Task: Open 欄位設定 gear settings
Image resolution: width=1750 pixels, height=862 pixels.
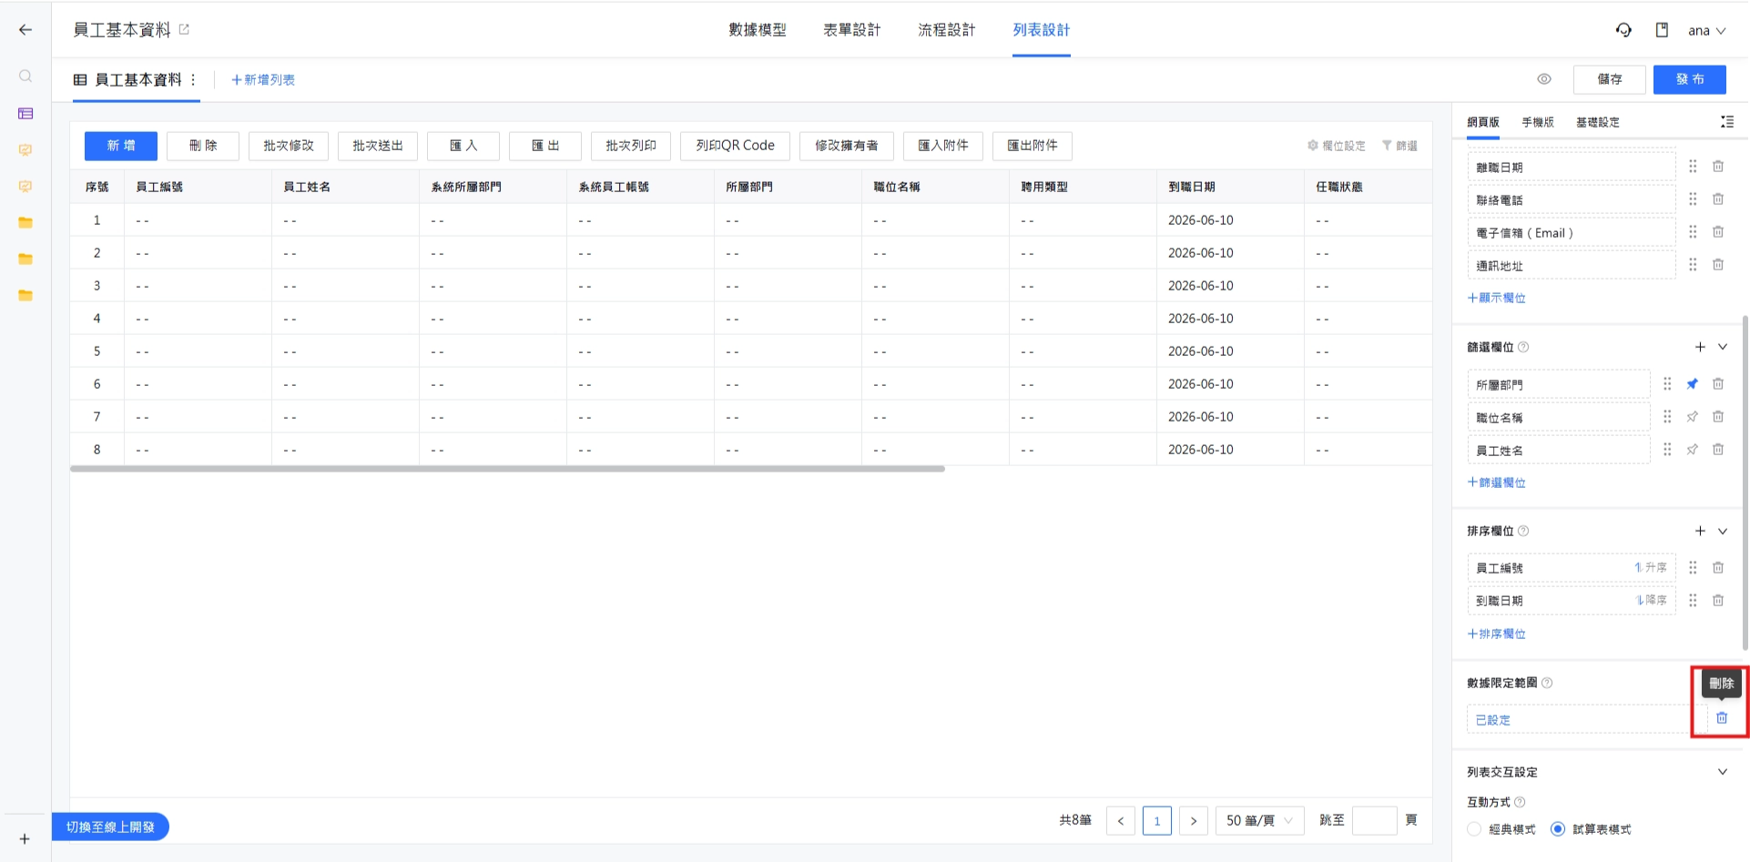Action: click(x=1337, y=146)
